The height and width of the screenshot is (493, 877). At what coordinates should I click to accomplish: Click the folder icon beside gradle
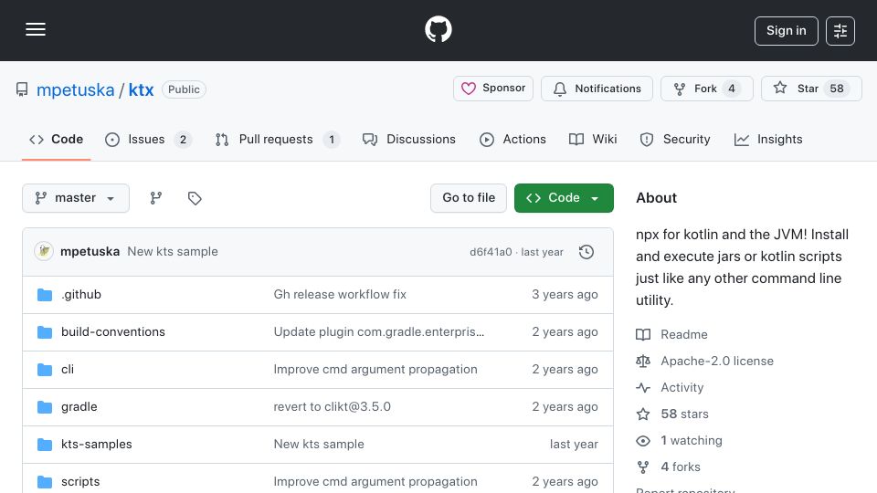[x=45, y=407]
